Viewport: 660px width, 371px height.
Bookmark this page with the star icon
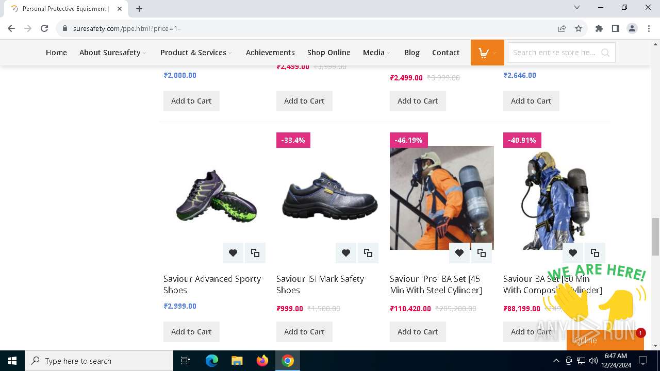(579, 28)
